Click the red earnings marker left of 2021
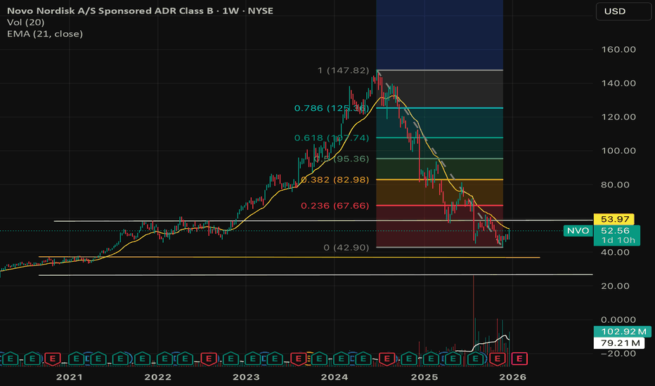 pos(53,359)
